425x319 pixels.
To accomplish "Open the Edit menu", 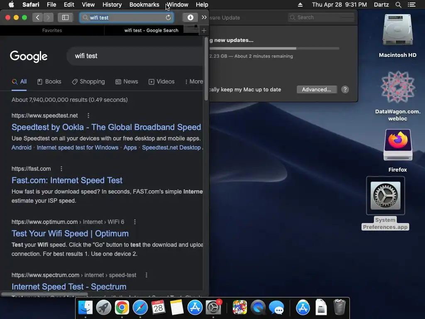I will pyautogui.click(x=69, y=5).
